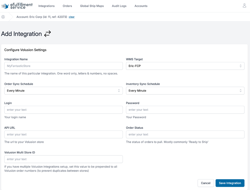
Task: Open the Inventory Sync Schedule dropdown
Action: (x=185, y=91)
